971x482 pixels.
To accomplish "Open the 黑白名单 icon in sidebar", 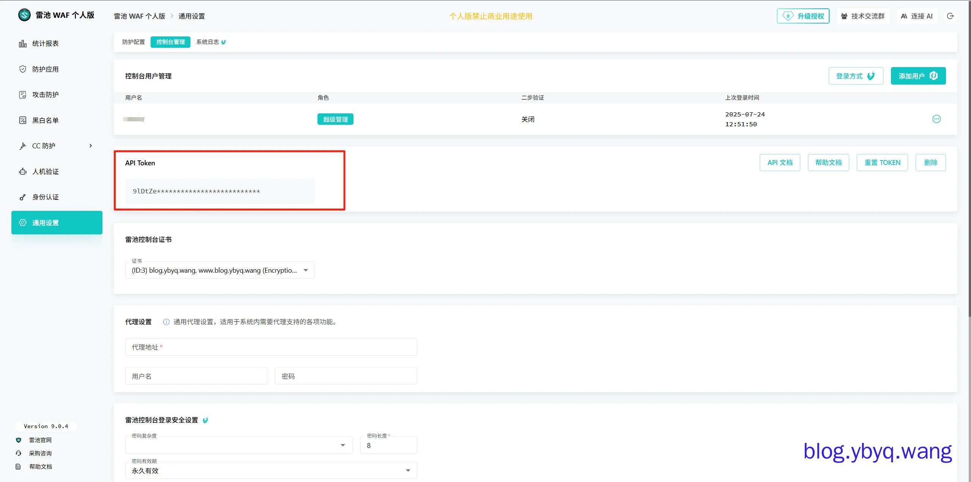I will click(x=23, y=120).
